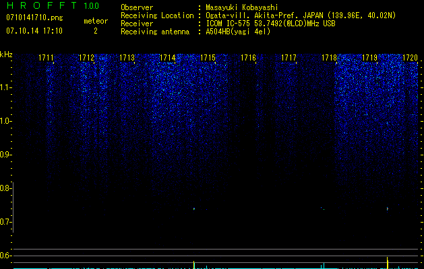This screenshot has height=269, width=424.
Task: Click the Observer field label
Action: (x=137, y=7)
